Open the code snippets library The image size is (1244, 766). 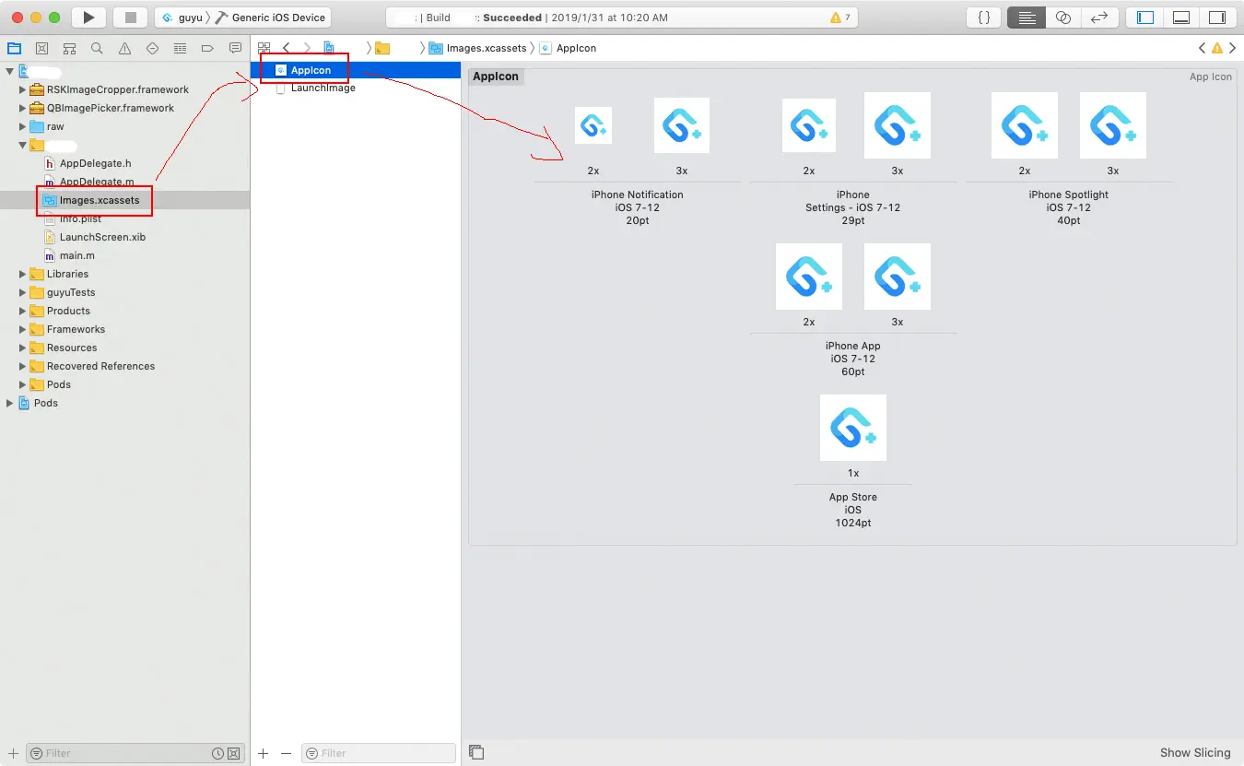(x=983, y=18)
